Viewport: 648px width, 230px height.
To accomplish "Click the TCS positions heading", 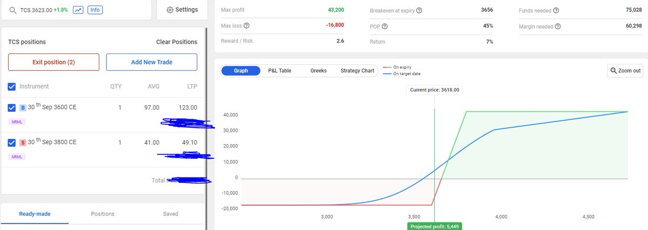I will 27,42.
